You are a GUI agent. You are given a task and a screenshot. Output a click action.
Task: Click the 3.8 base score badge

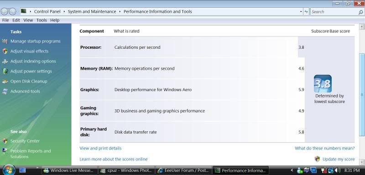[x=323, y=83]
